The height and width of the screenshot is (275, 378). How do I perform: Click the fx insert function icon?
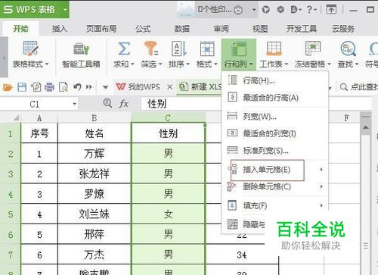(x=123, y=104)
